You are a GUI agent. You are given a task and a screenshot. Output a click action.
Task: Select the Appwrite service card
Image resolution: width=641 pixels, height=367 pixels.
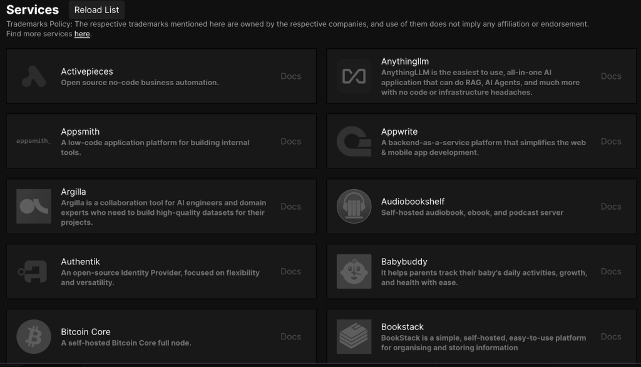point(481,141)
